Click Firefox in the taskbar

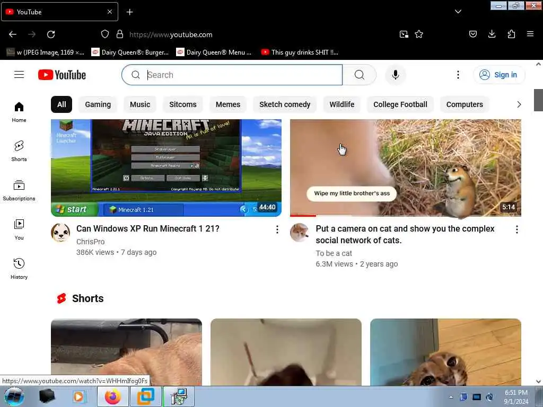click(x=113, y=396)
